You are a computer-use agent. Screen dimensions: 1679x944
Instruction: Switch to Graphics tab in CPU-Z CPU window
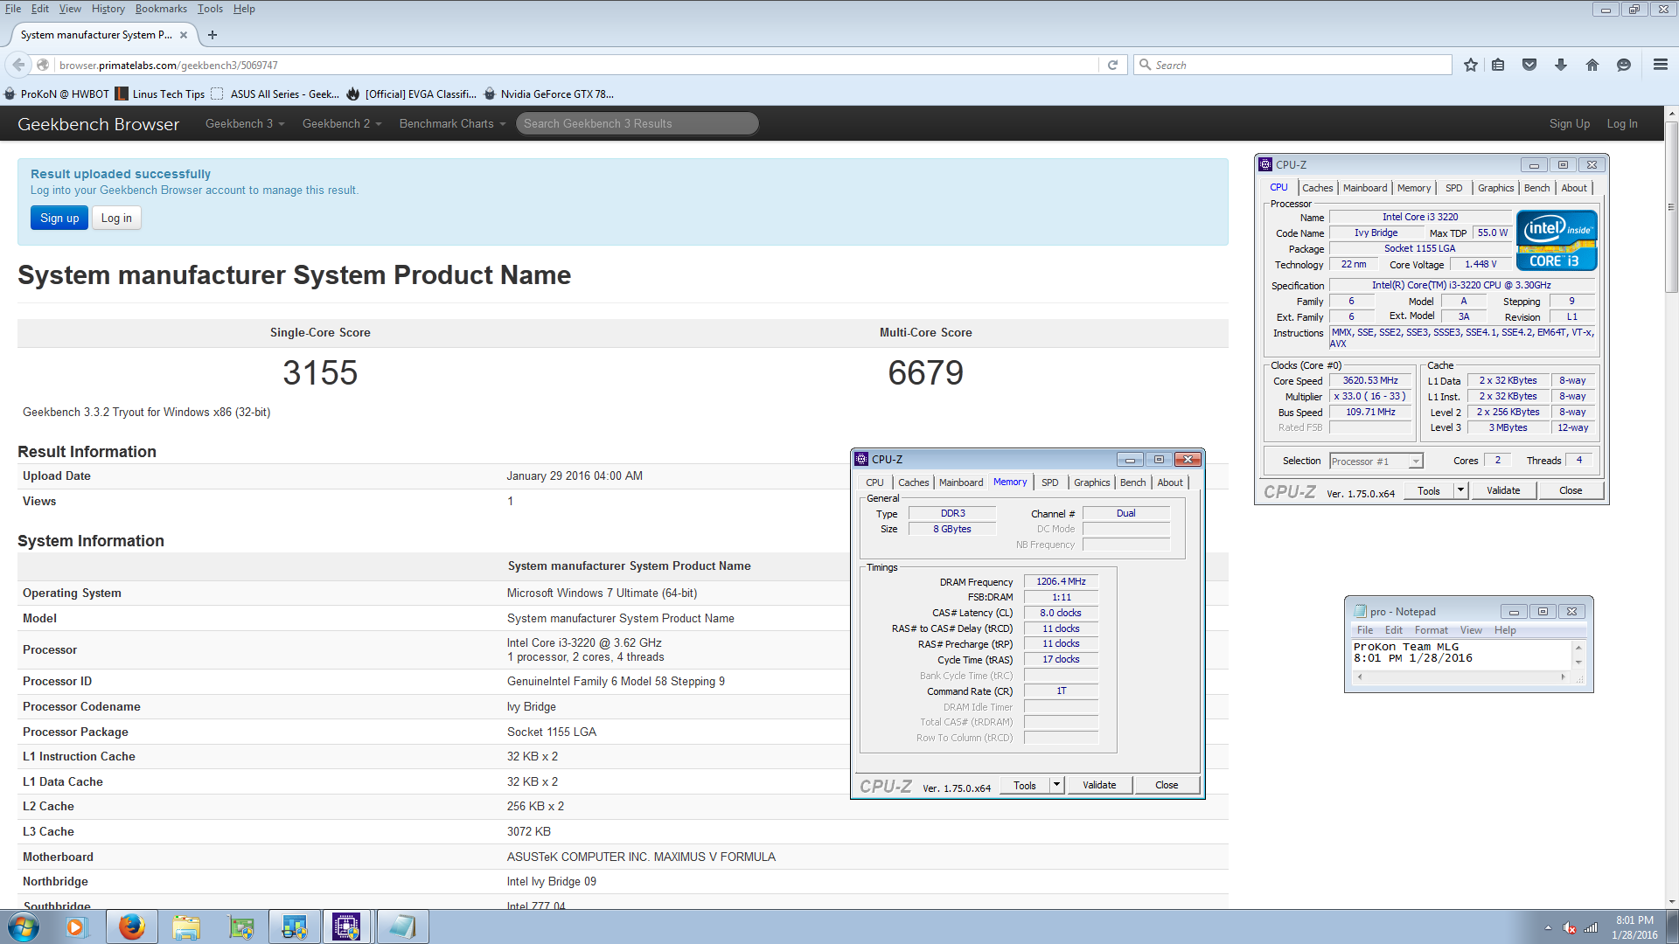pos(1495,188)
